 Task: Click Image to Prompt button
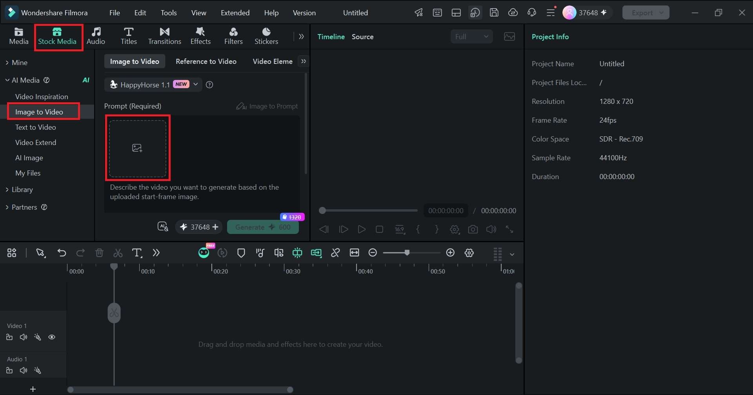tap(267, 106)
